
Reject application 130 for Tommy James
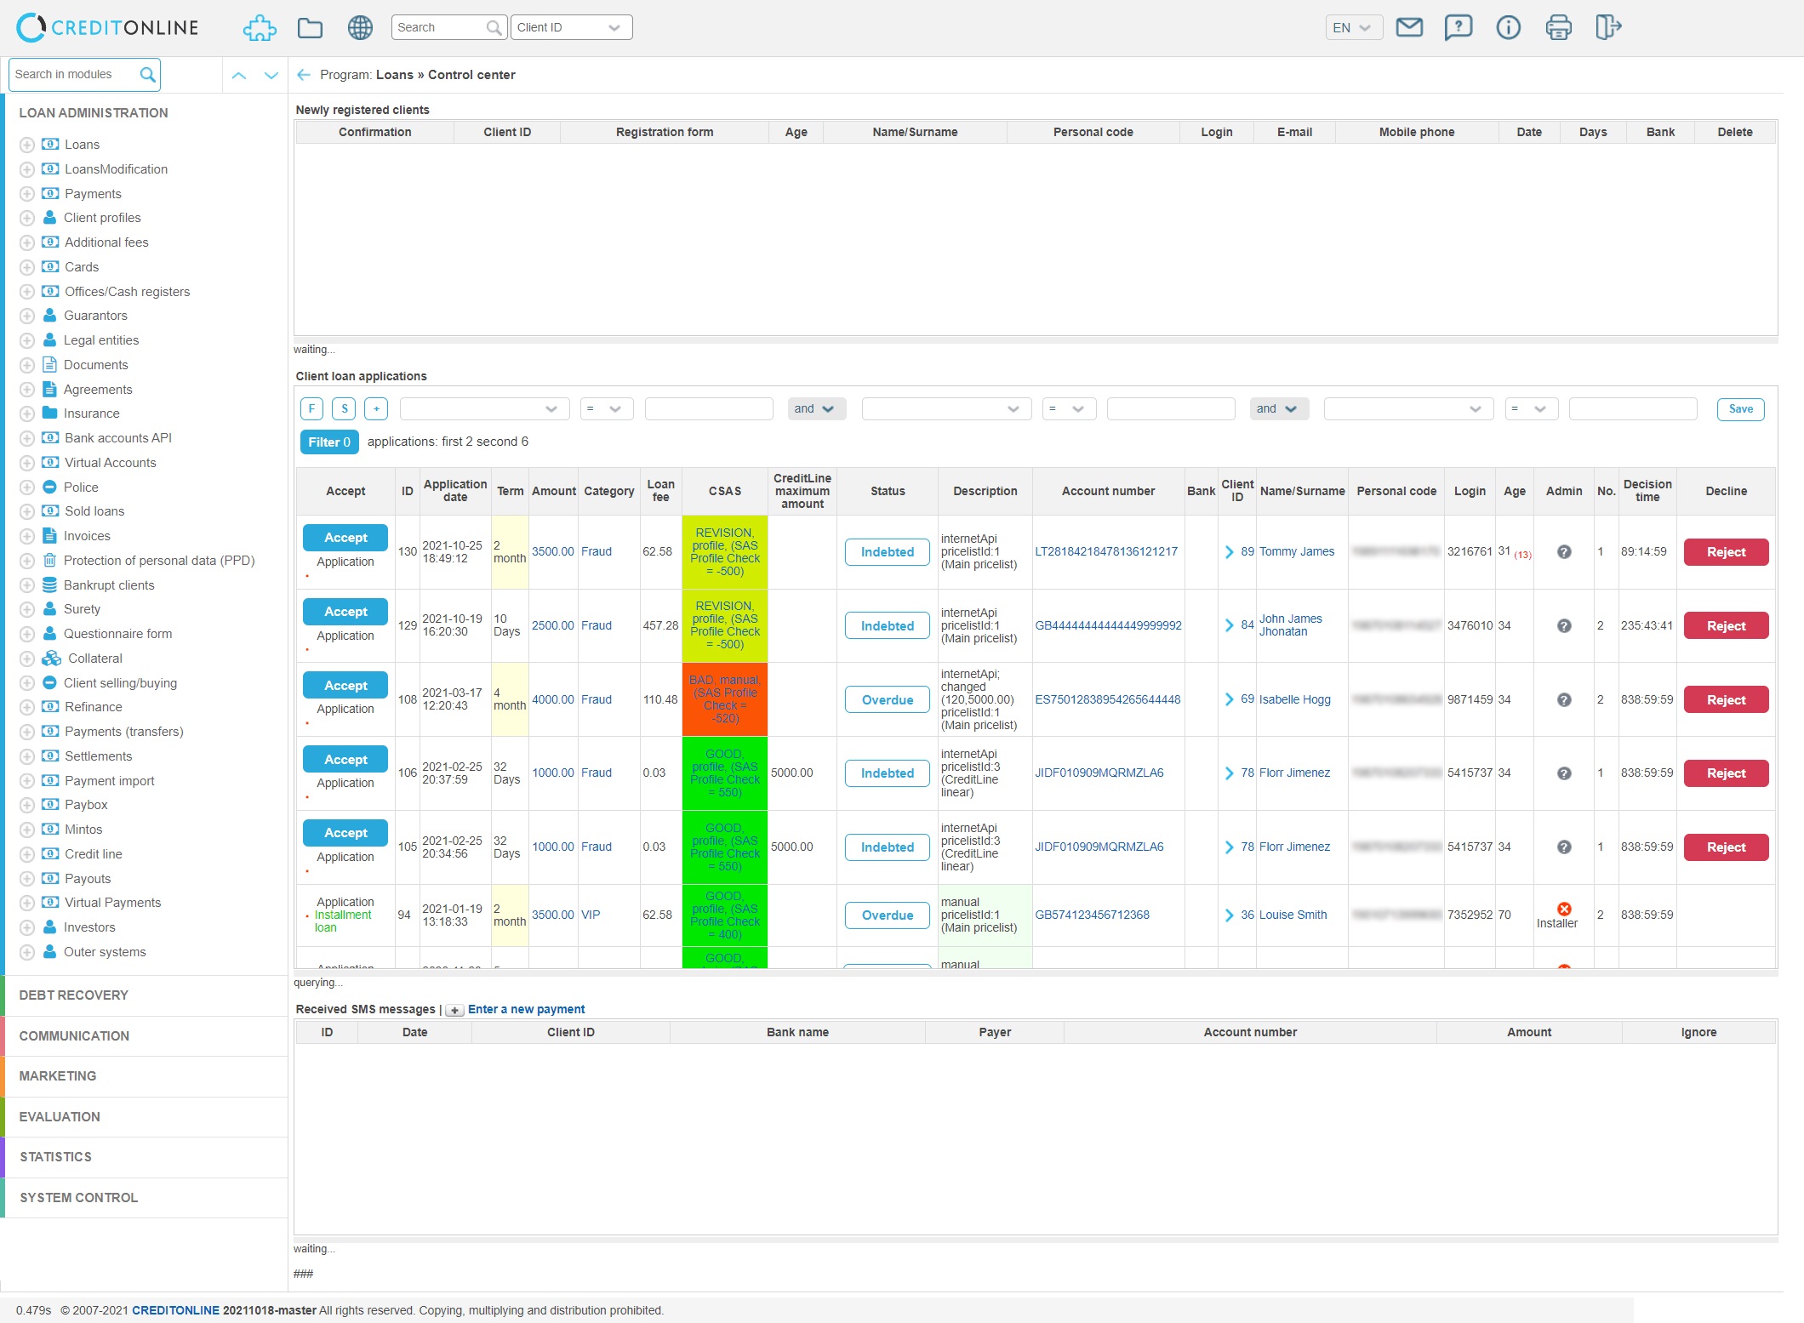(1725, 551)
